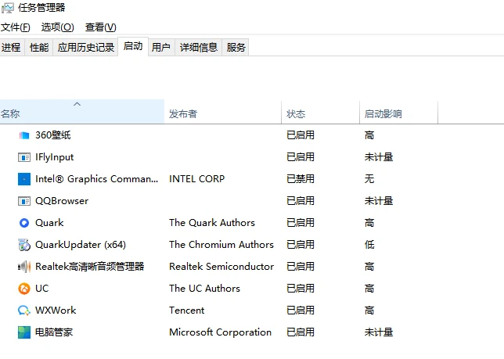Select the UC entry name
The image size is (504, 359).
coord(42,289)
